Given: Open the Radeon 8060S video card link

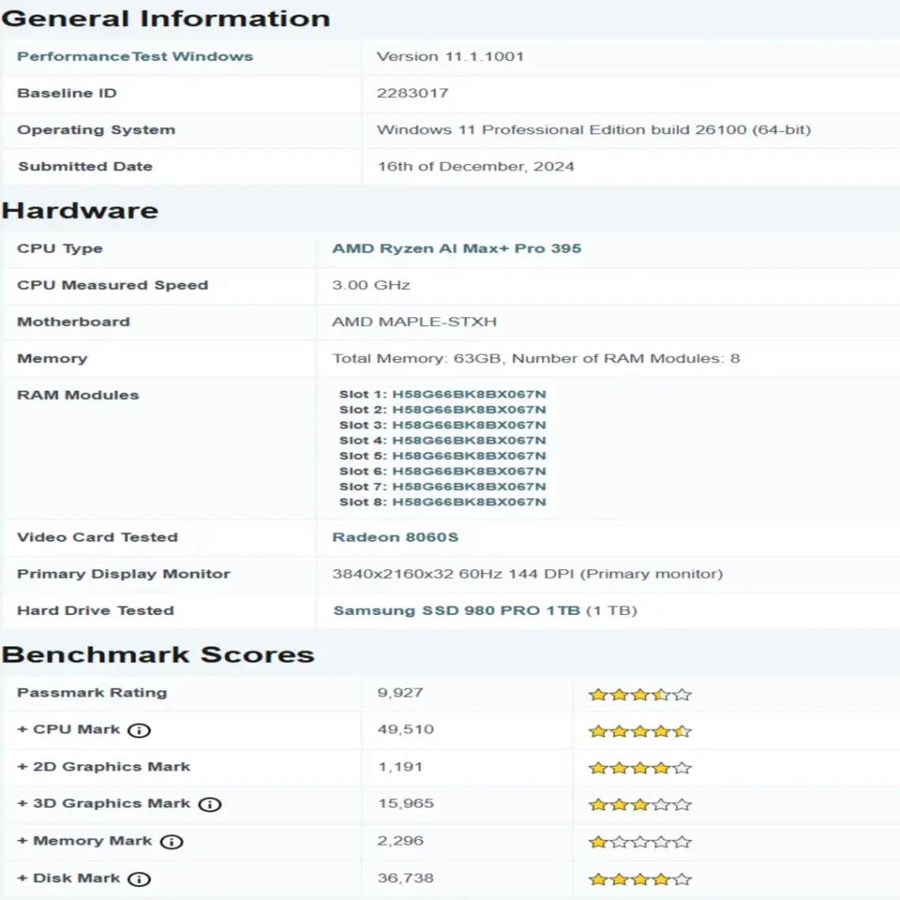Looking at the screenshot, I should pyautogui.click(x=395, y=538).
